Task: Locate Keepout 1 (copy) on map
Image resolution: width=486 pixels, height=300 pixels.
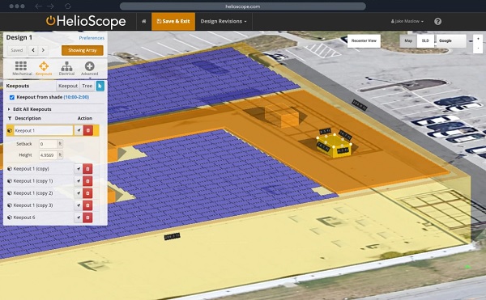Action: click(x=79, y=169)
